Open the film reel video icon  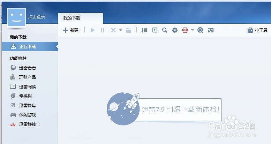tap(200, 30)
